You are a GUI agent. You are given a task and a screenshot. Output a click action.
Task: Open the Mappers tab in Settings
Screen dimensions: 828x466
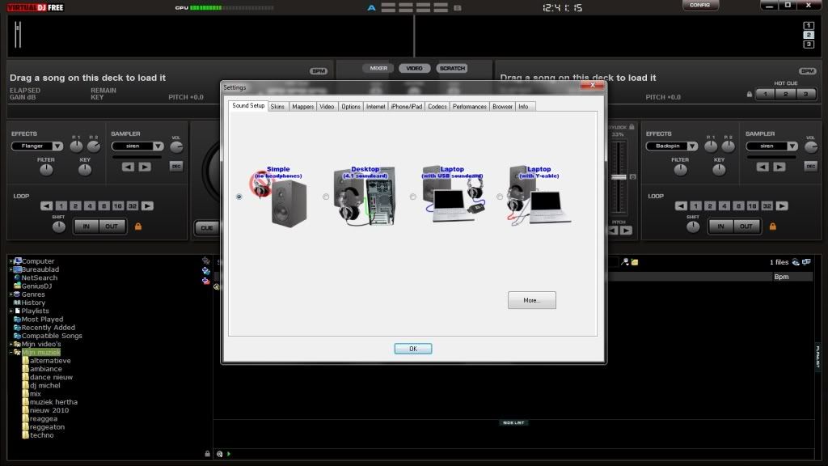(x=302, y=107)
